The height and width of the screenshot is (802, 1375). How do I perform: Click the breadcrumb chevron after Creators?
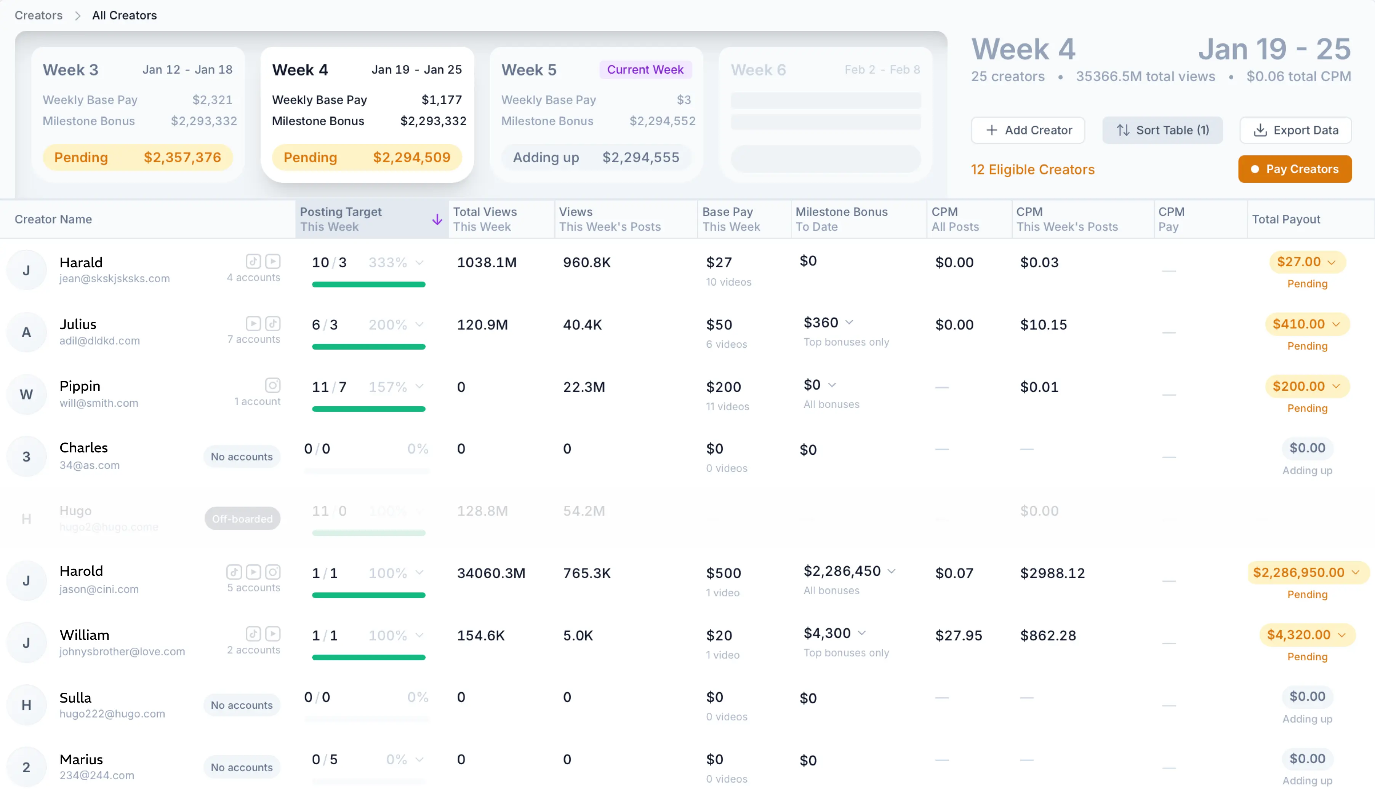pos(77,16)
